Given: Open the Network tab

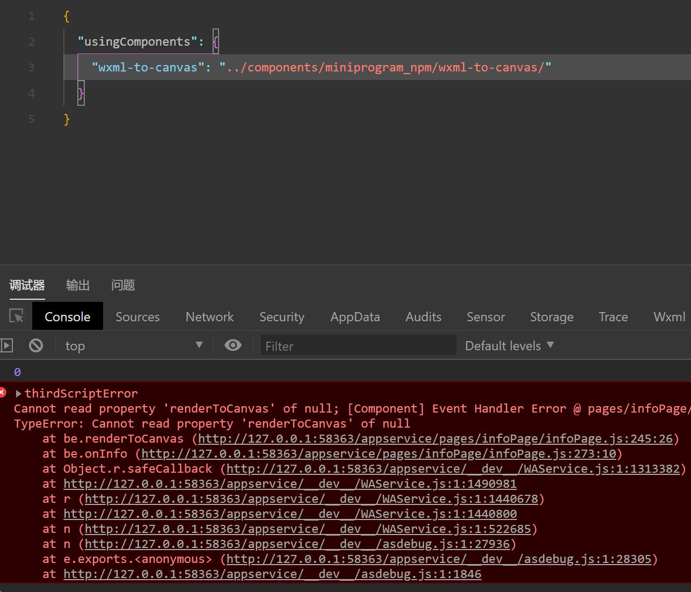Looking at the screenshot, I should click(209, 317).
